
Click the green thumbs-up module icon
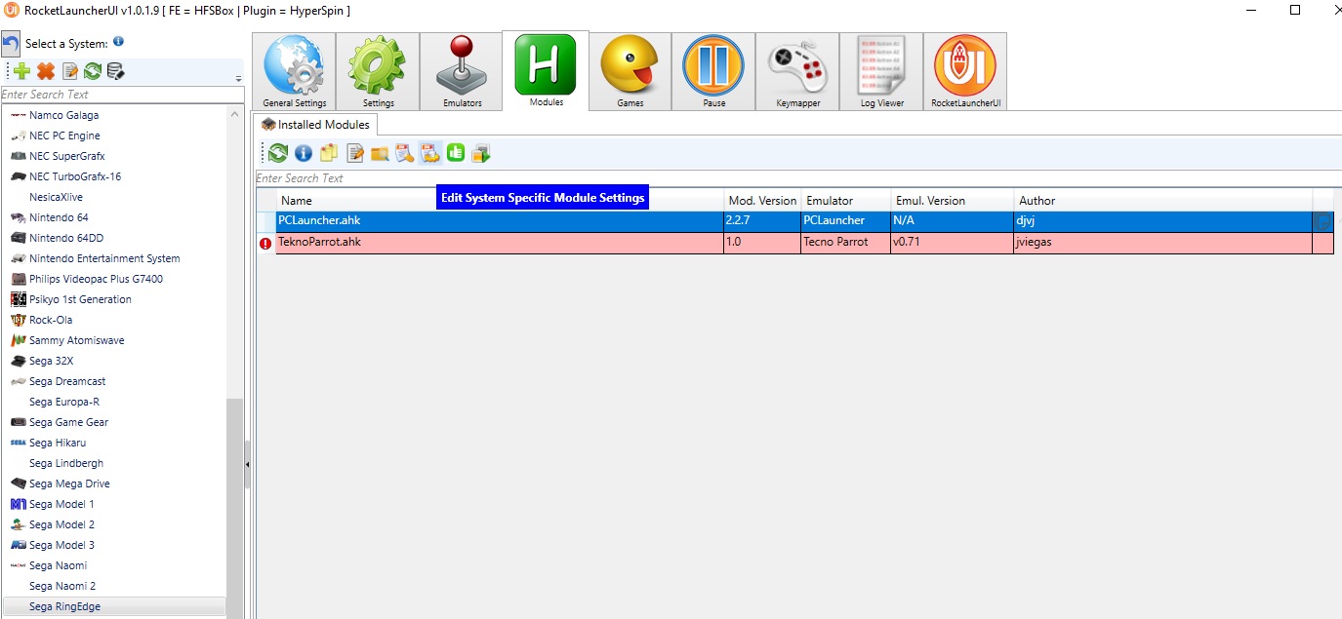point(455,153)
